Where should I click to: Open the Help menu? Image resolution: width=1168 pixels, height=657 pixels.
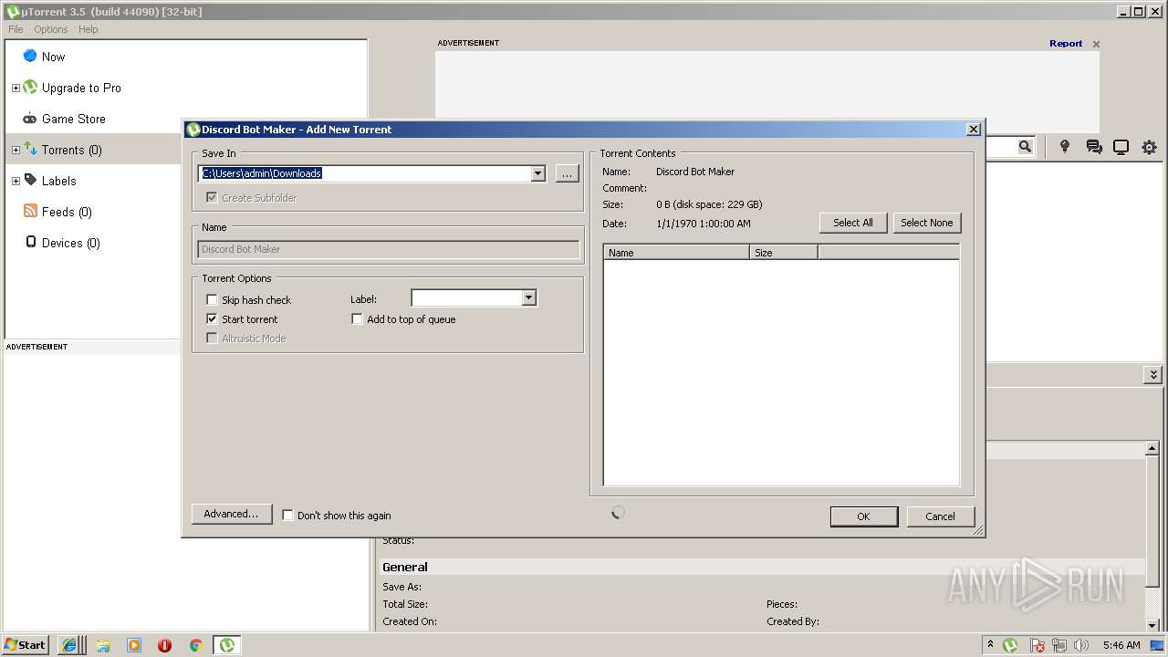tap(88, 29)
